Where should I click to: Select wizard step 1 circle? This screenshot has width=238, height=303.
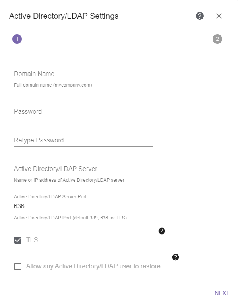point(17,39)
